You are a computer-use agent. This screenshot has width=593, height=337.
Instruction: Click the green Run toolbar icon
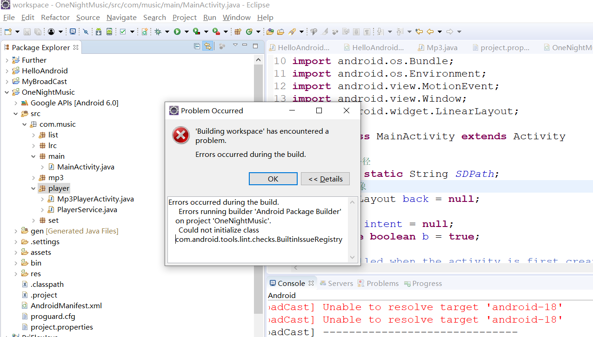[x=177, y=32]
